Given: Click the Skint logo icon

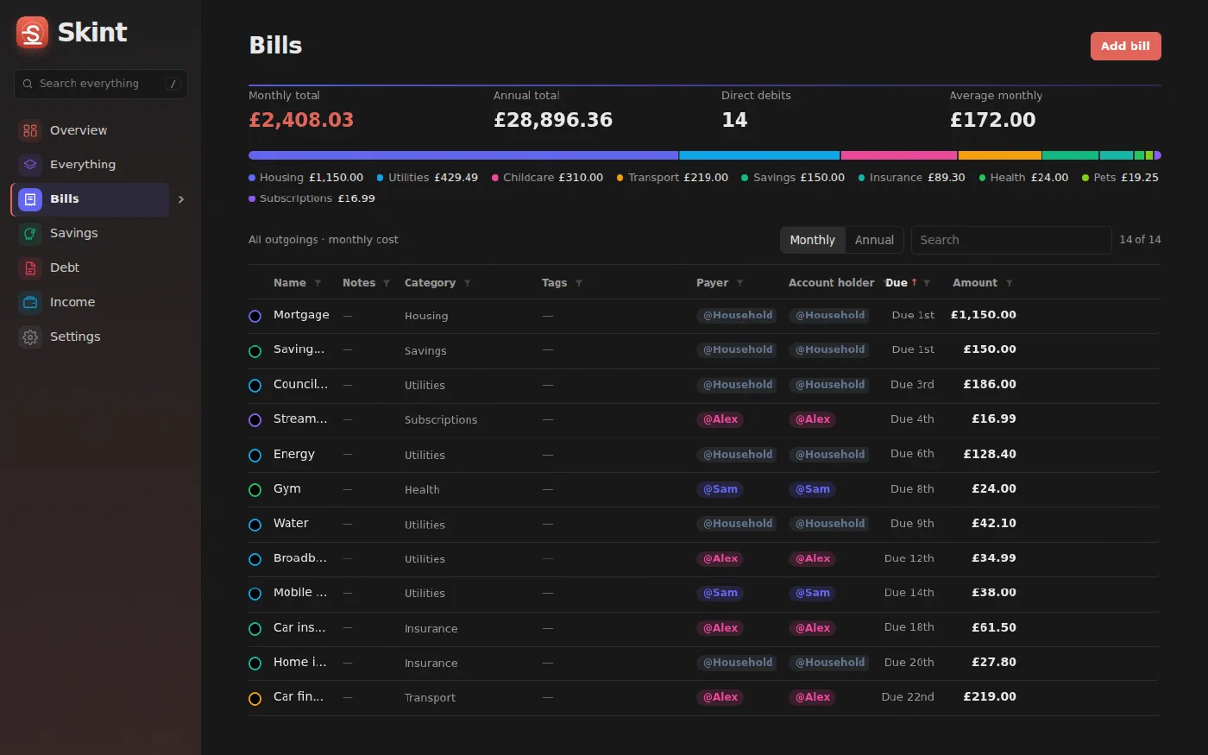Looking at the screenshot, I should click(x=32, y=33).
